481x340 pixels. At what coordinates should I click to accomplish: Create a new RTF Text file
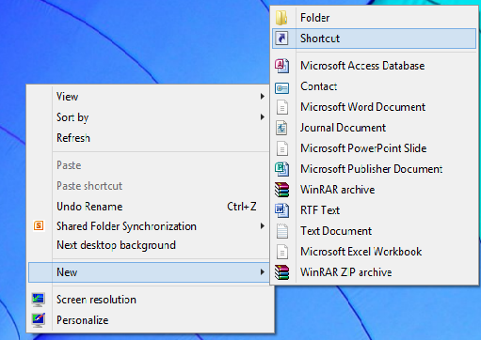[x=374, y=210]
